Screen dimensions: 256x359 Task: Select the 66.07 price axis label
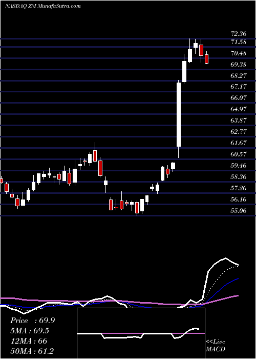(239, 98)
